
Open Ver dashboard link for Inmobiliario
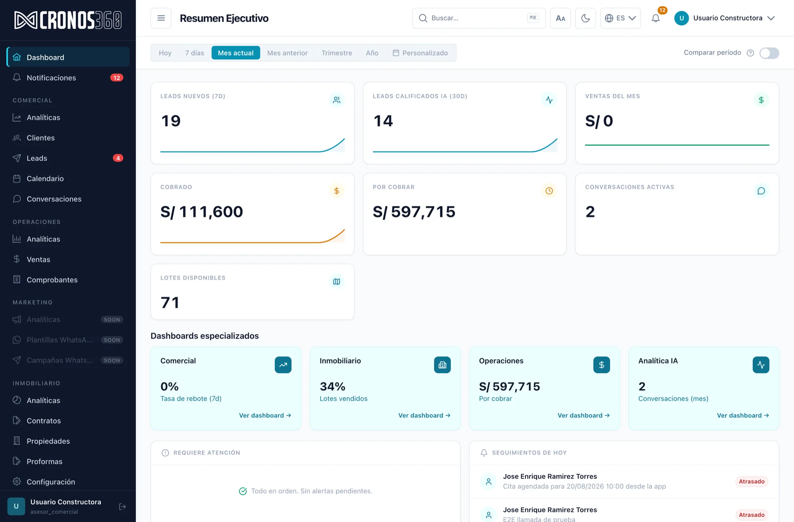pos(424,415)
